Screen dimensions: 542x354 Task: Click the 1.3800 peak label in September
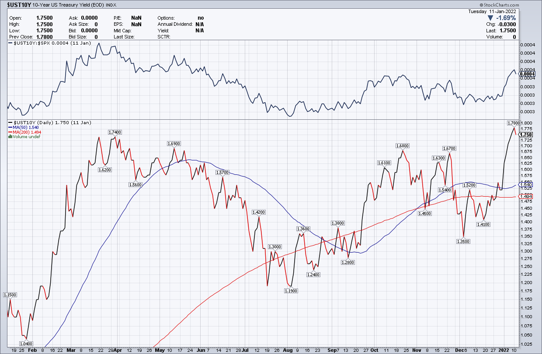pyautogui.click(x=338, y=223)
